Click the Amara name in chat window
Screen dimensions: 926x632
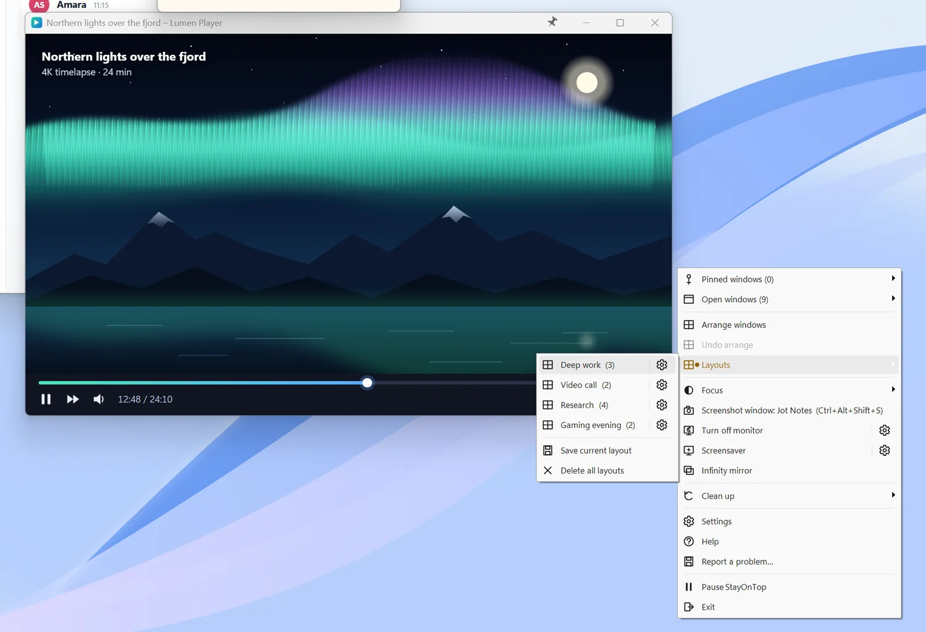(x=72, y=5)
